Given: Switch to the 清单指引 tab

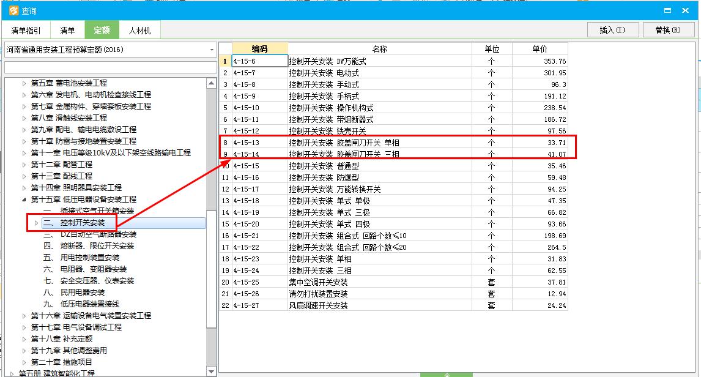Looking at the screenshot, I should [x=26, y=31].
